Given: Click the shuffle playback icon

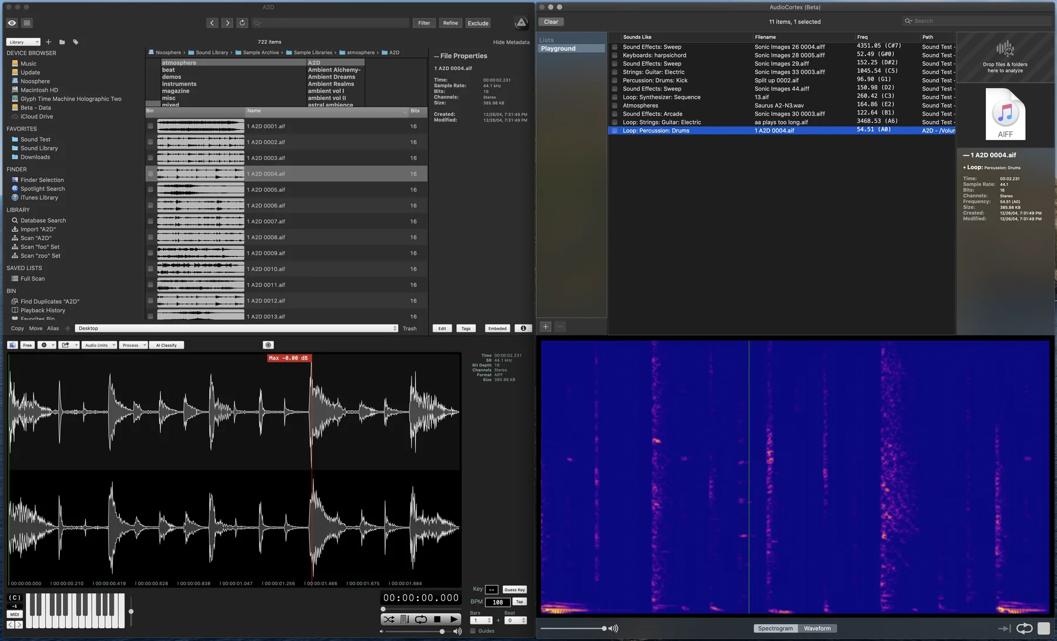Looking at the screenshot, I should click(389, 619).
